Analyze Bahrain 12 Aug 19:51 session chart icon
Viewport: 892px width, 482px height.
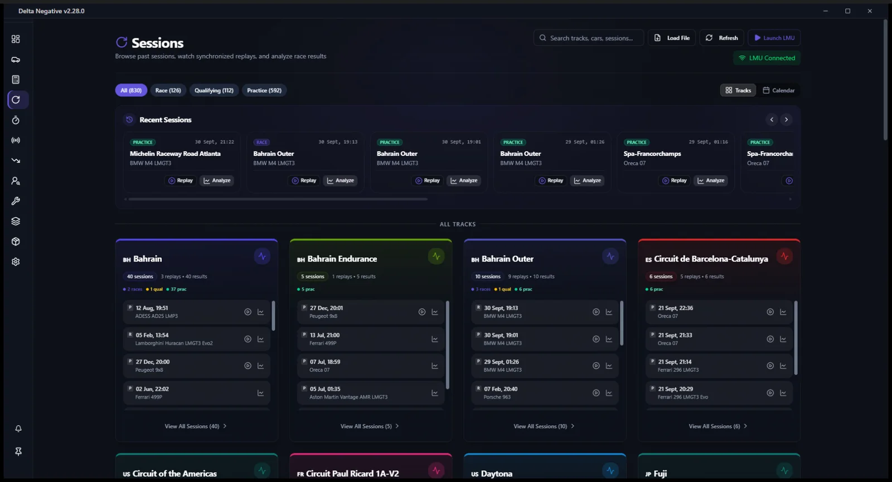coord(260,312)
